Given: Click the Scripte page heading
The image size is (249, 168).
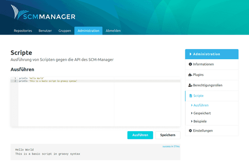Looking at the screenshot, I should (x=21, y=53).
